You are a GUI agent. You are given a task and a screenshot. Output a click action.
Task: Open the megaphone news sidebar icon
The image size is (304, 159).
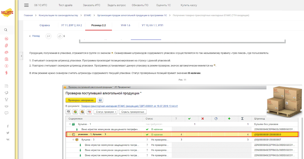(x=7, y=93)
